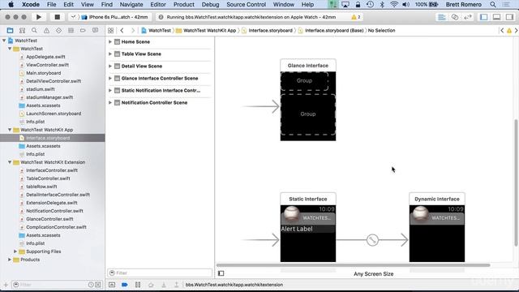519x292 pixels.
Task: Jump to the next issue with the jump bar arrow
Action: (516, 31)
